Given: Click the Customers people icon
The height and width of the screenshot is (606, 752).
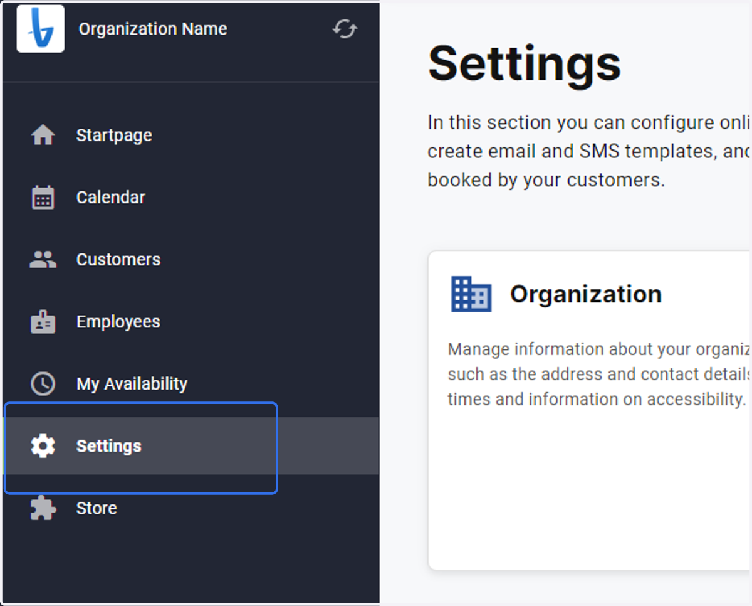Looking at the screenshot, I should click(43, 259).
